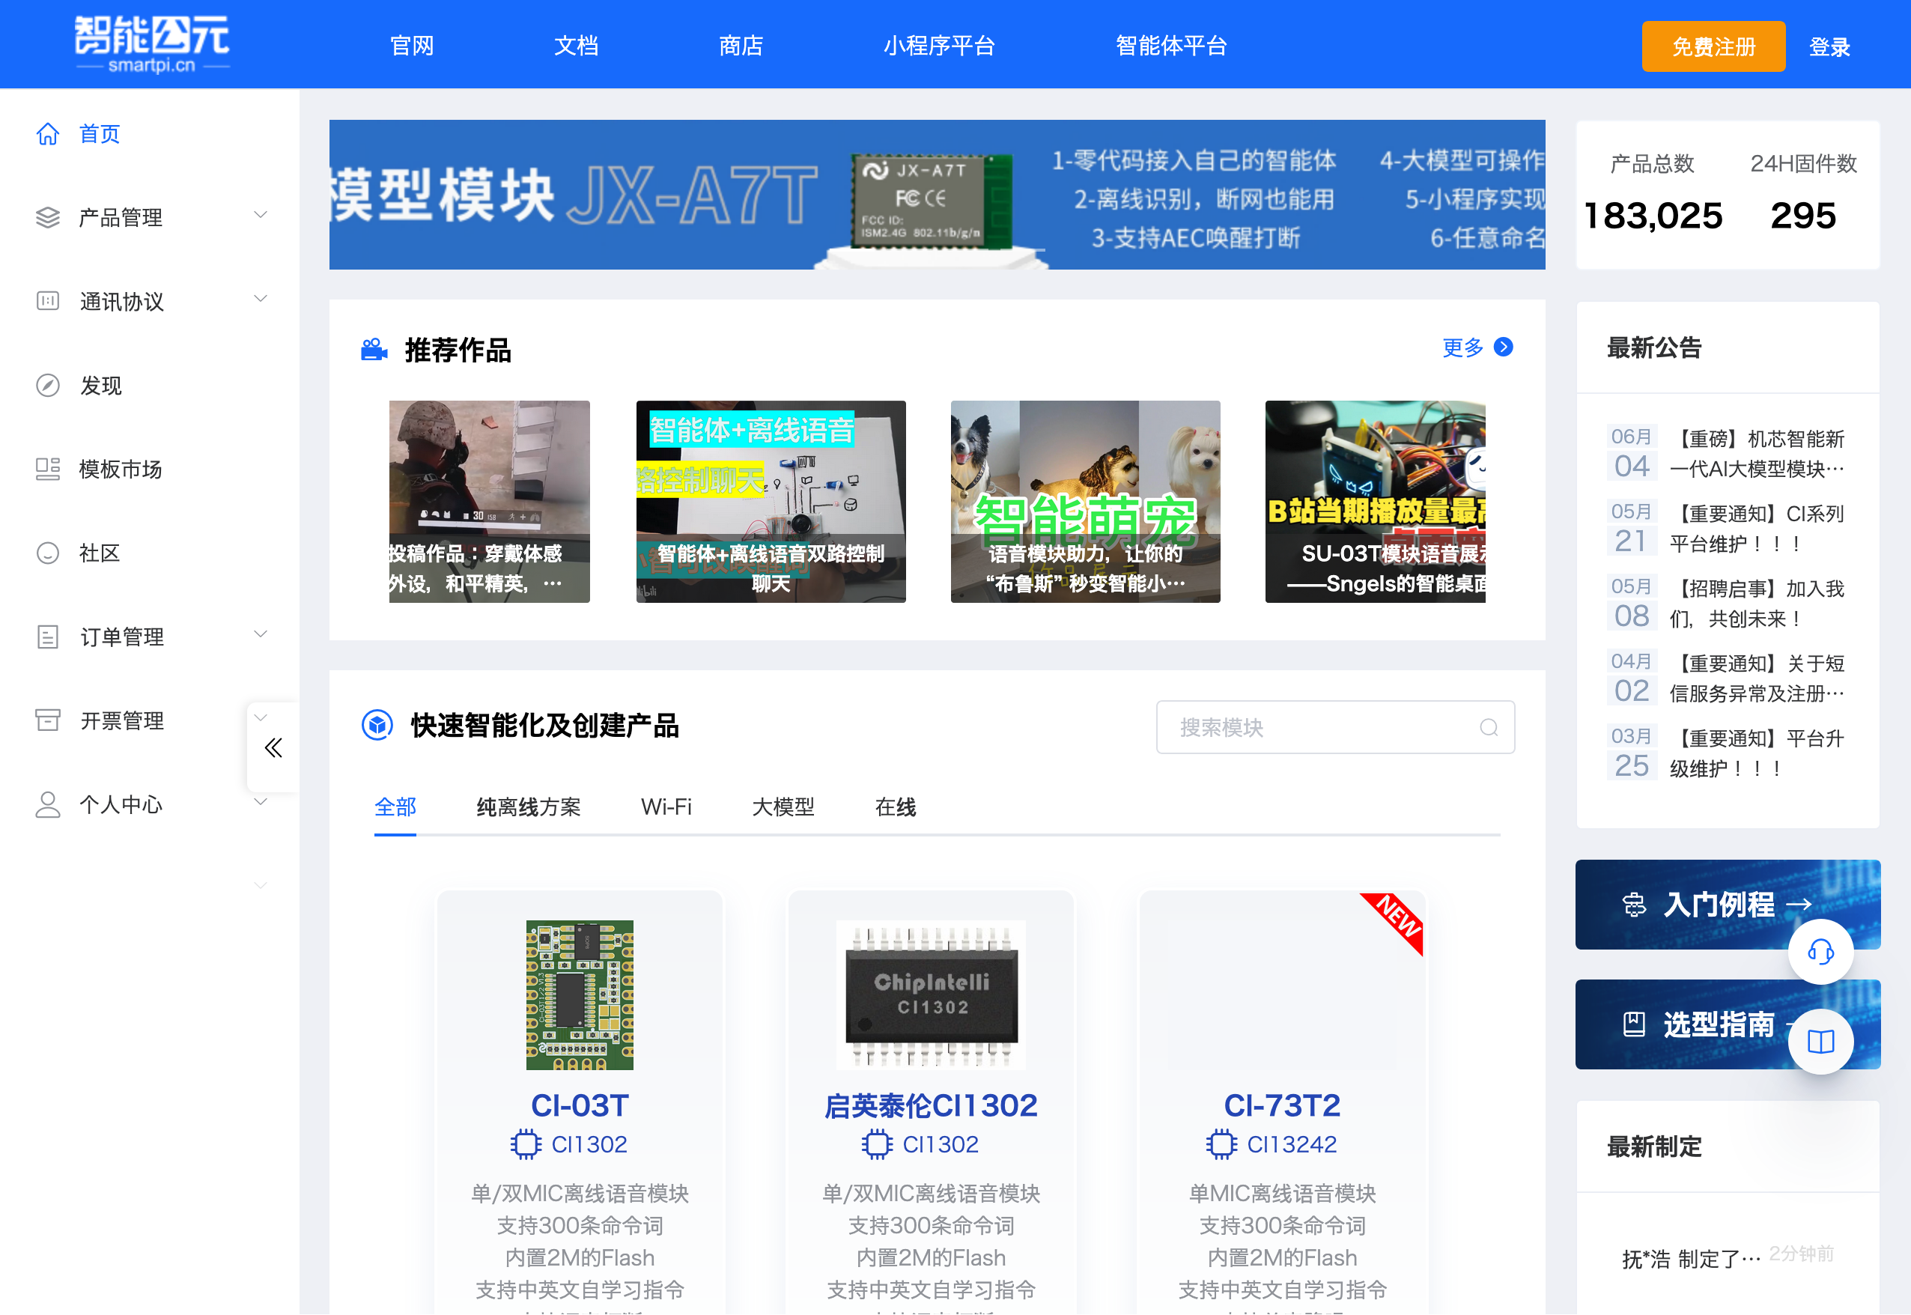Click the chip icon beside CI13242

click(x=1221, y=1144)
